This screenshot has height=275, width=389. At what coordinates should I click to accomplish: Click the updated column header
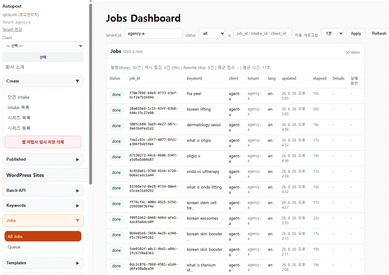point(289,79)
